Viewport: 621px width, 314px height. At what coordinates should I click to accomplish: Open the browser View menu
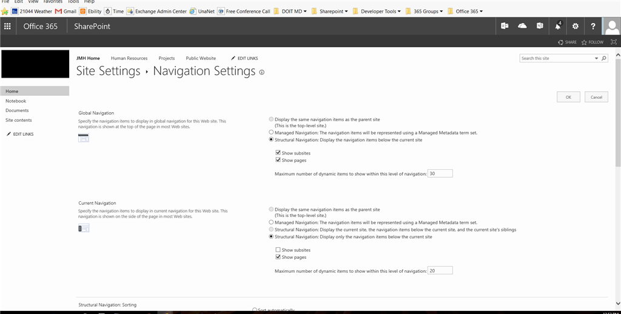point(33,2)
